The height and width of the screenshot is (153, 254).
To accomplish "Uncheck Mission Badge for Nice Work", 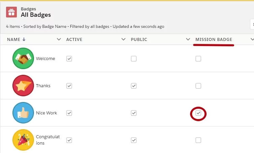I will pyautogui.click(x=198, y=113).
